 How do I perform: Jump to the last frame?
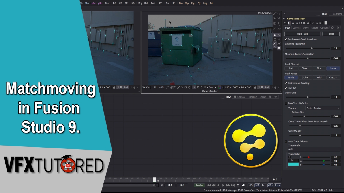point(233,185)
